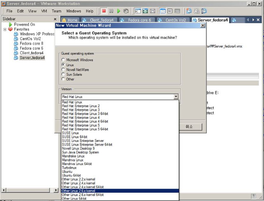This screenshot has width=264, height=201.
Task: Click the red Power Off toolbar icon
Action: (104, 11)
